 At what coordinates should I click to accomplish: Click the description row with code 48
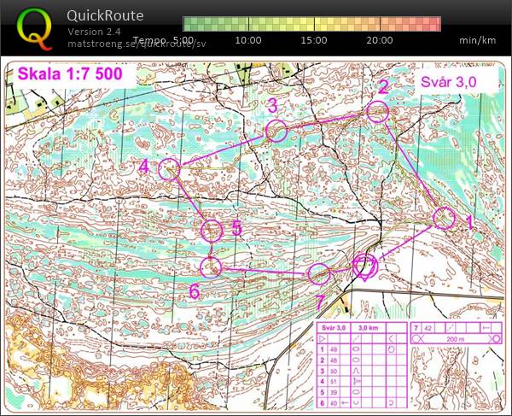point(362,360)
